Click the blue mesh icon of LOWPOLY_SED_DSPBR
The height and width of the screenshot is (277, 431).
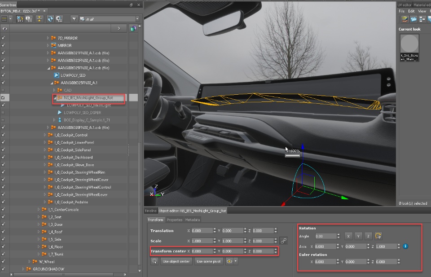point(60,112)
